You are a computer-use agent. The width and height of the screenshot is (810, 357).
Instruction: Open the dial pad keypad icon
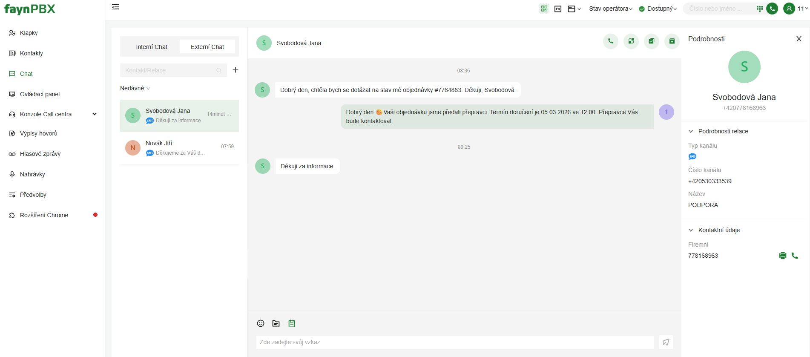(x=759, y=9)
